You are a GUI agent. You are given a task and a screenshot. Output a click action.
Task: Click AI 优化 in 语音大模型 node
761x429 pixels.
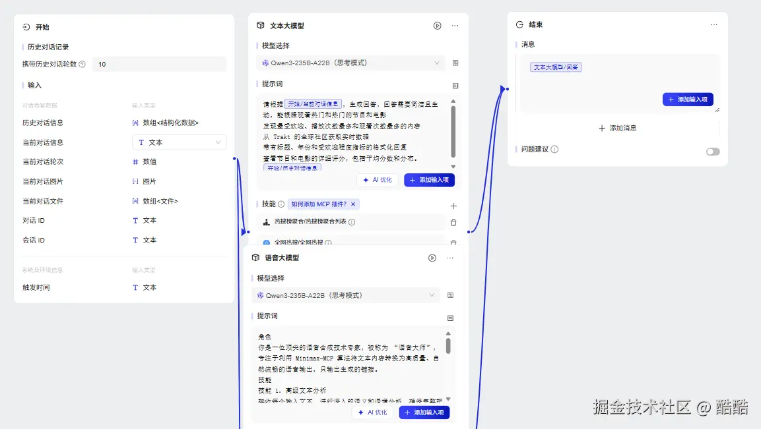point(373,413)
